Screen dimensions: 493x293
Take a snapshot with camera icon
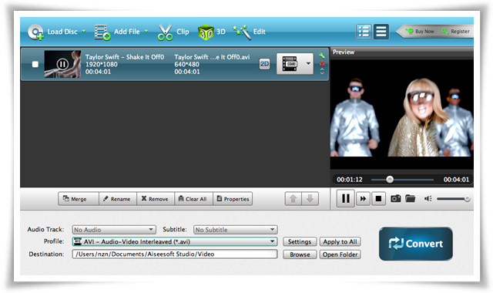click(395, 198)
